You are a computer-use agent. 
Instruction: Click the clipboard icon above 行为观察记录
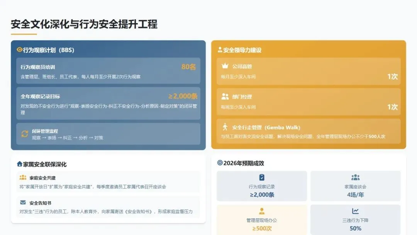click(262, 177)
